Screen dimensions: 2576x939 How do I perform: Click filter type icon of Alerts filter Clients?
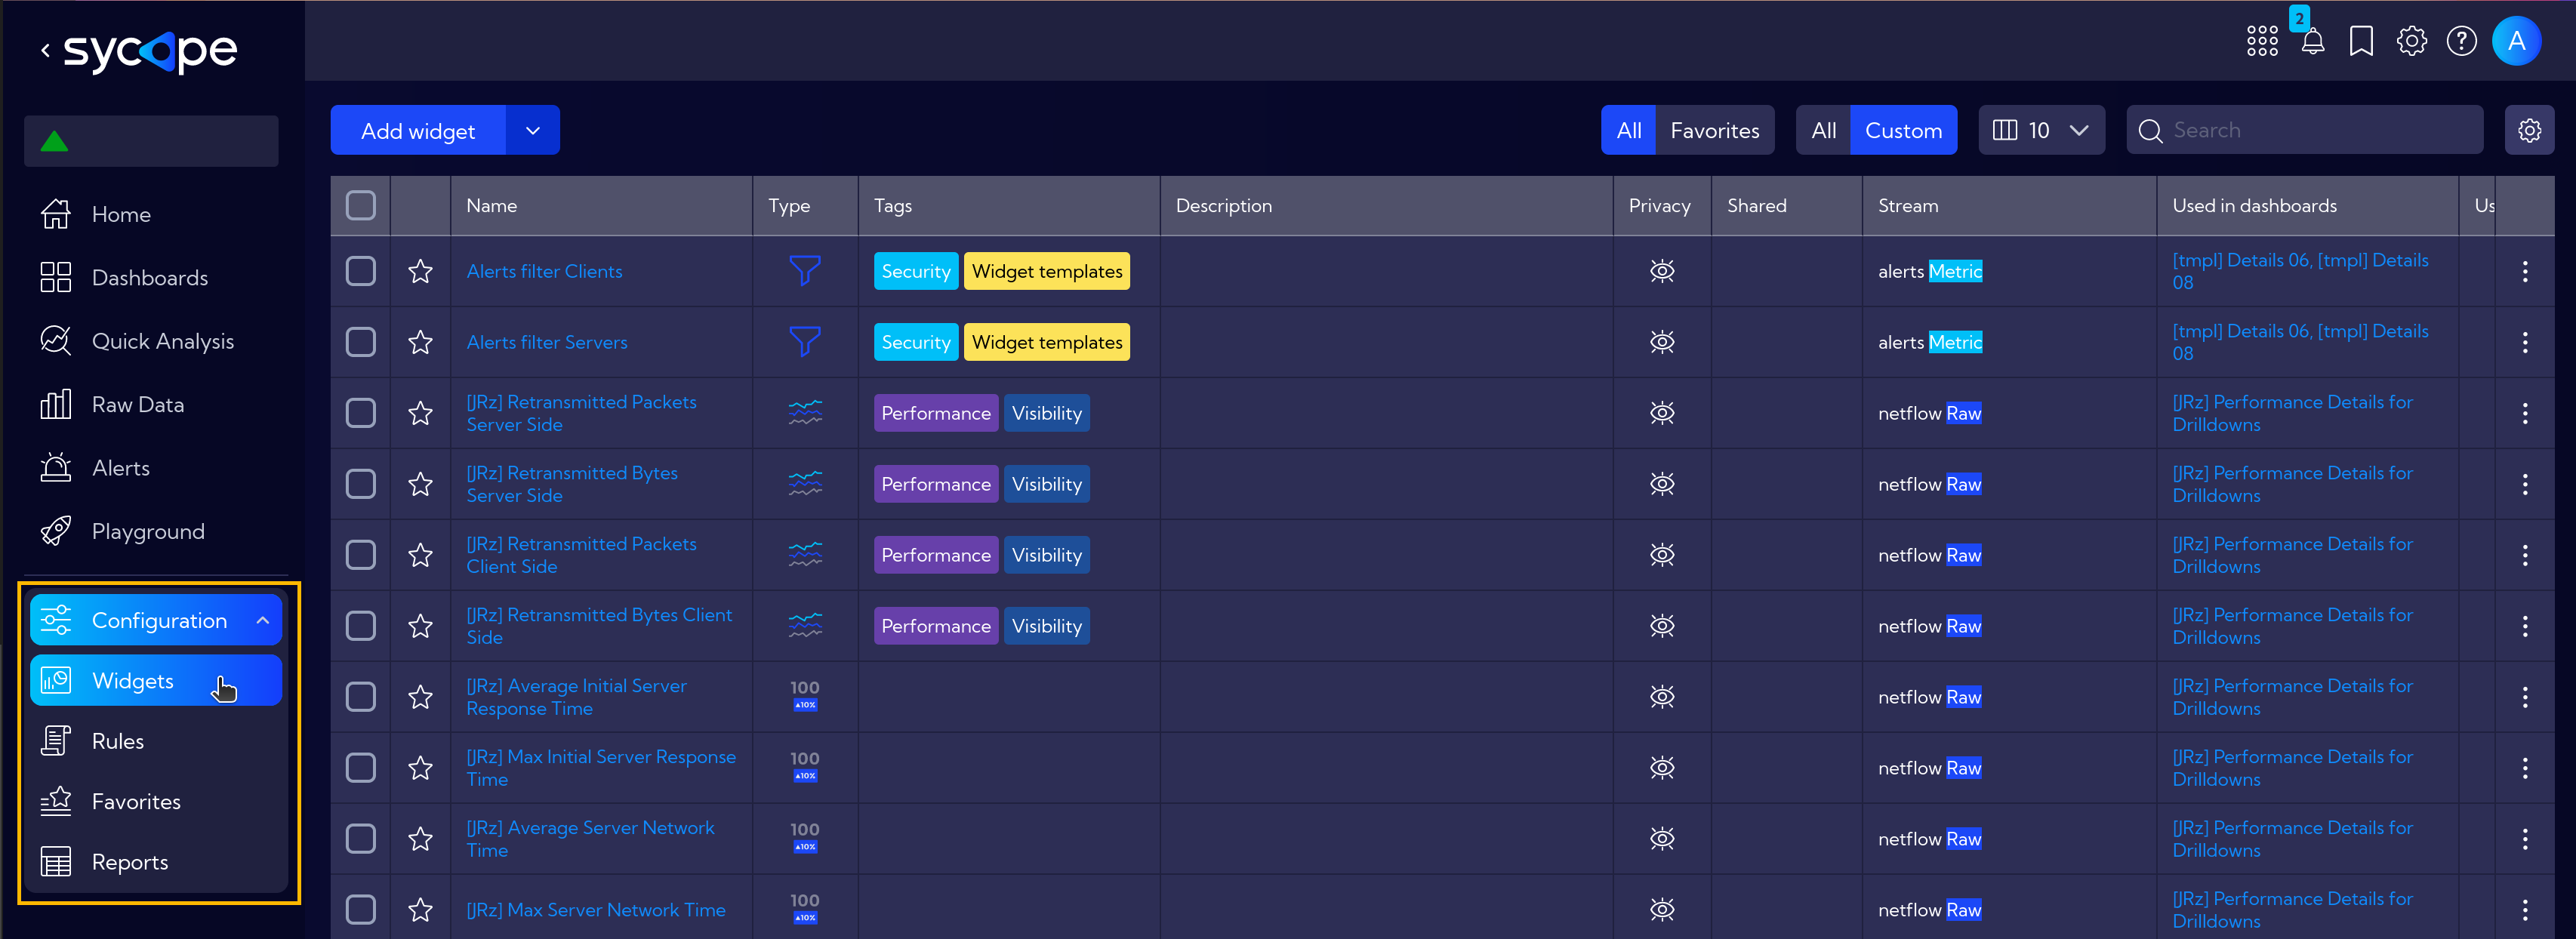804,271
